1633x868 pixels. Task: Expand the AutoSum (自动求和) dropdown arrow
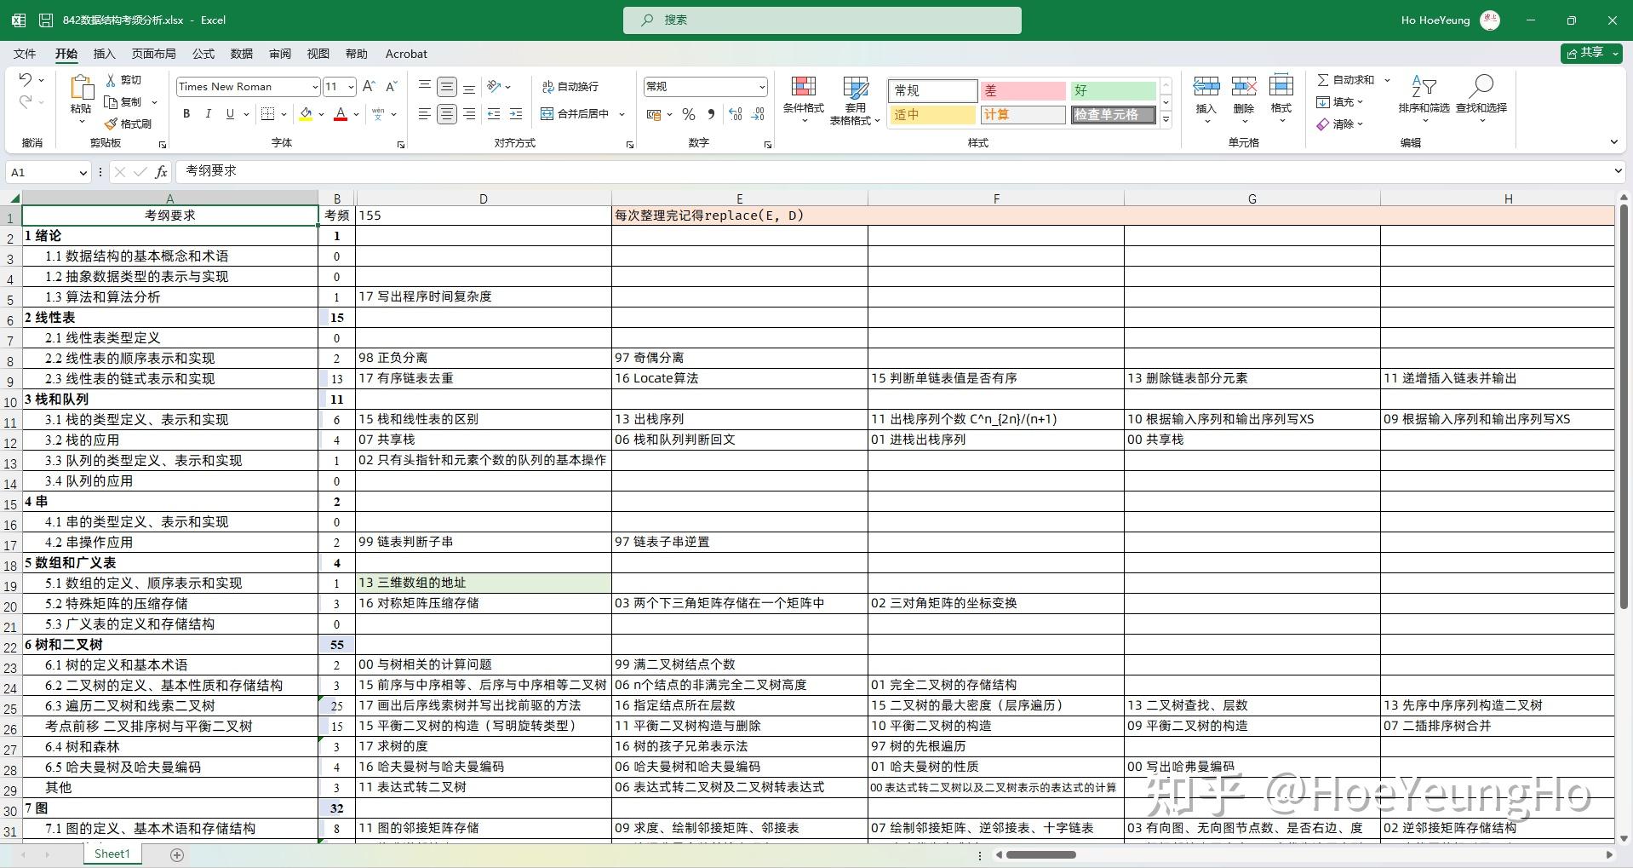coord(1387,80)
